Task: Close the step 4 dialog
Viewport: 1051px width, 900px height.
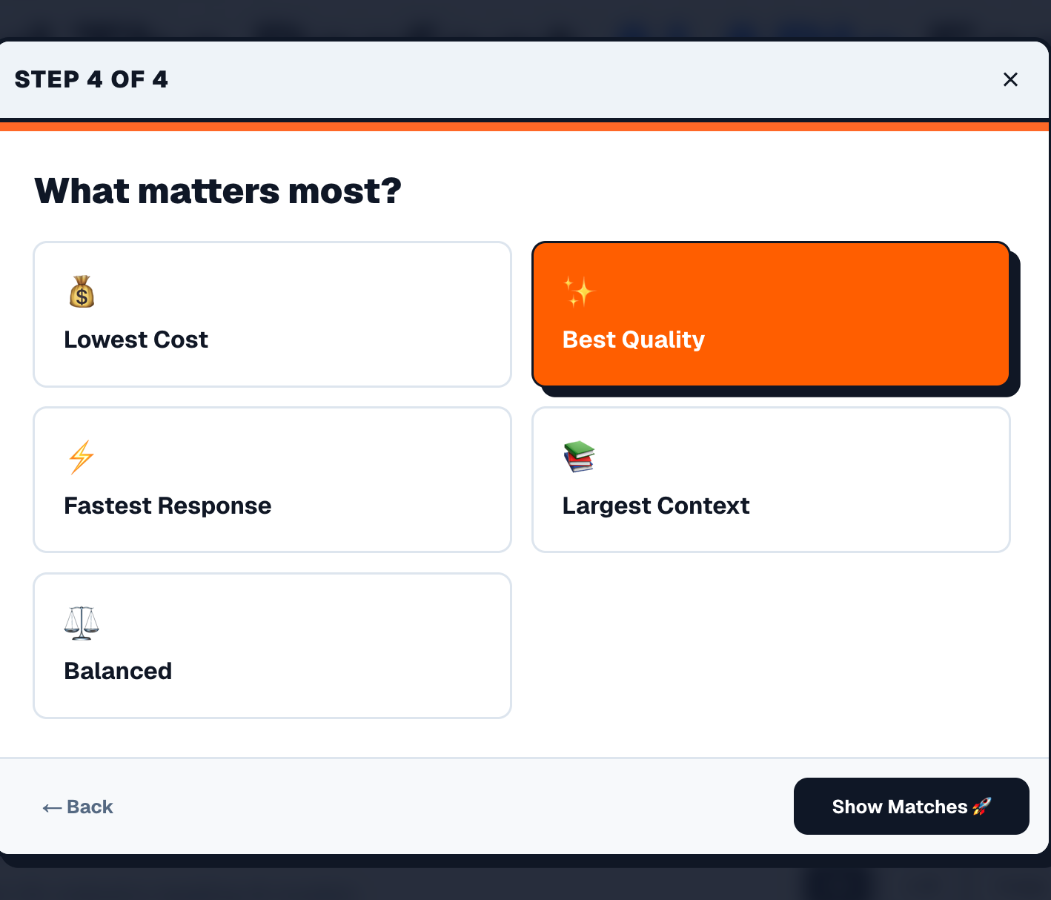Action: tap(1010, 79)
